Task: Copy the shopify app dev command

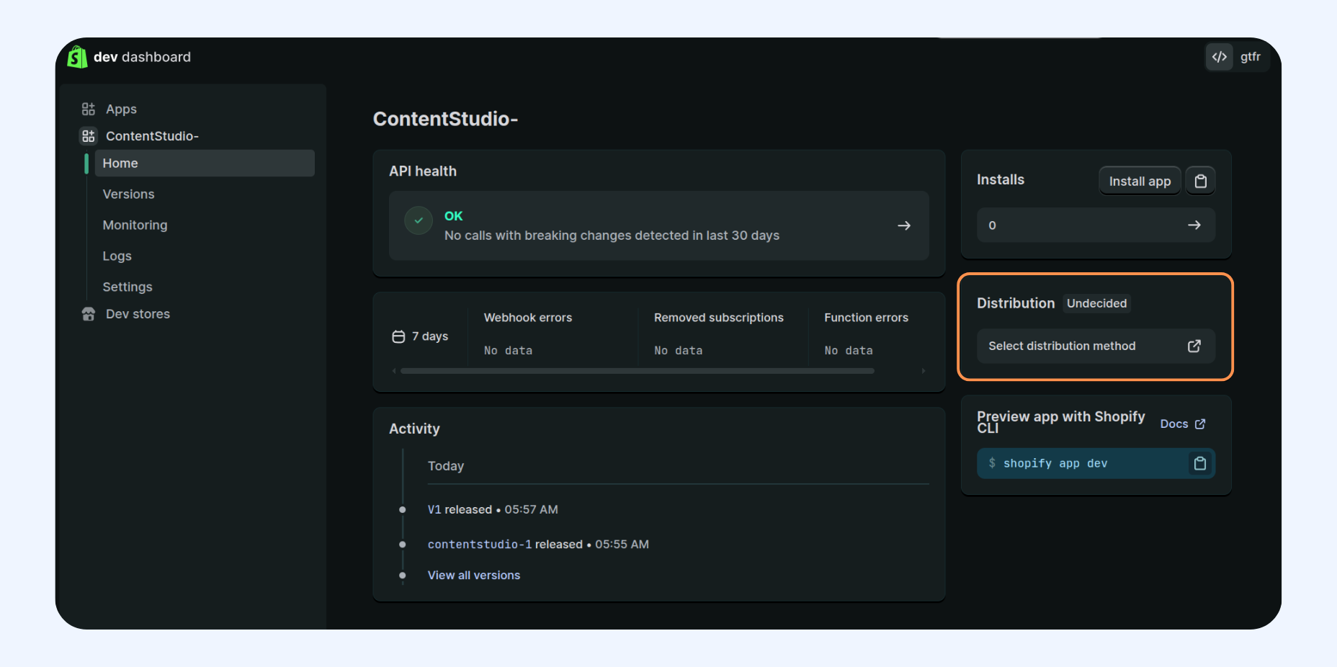Action: pos(1199,463)
